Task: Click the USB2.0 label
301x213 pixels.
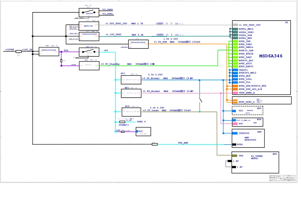Action: [x=141, y=121]
